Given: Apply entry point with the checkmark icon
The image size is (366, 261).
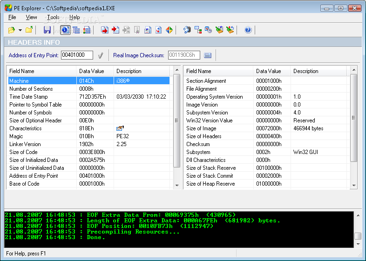Looking at the screenshot, I should 101,55.
